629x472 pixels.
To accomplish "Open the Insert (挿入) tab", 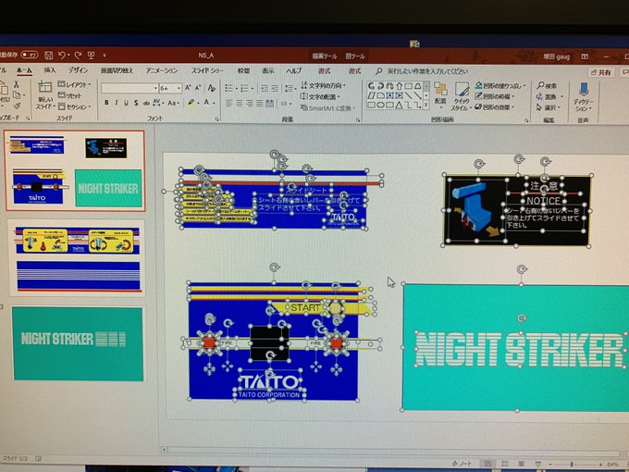I will pyautogui.click(x=50, y=70).
